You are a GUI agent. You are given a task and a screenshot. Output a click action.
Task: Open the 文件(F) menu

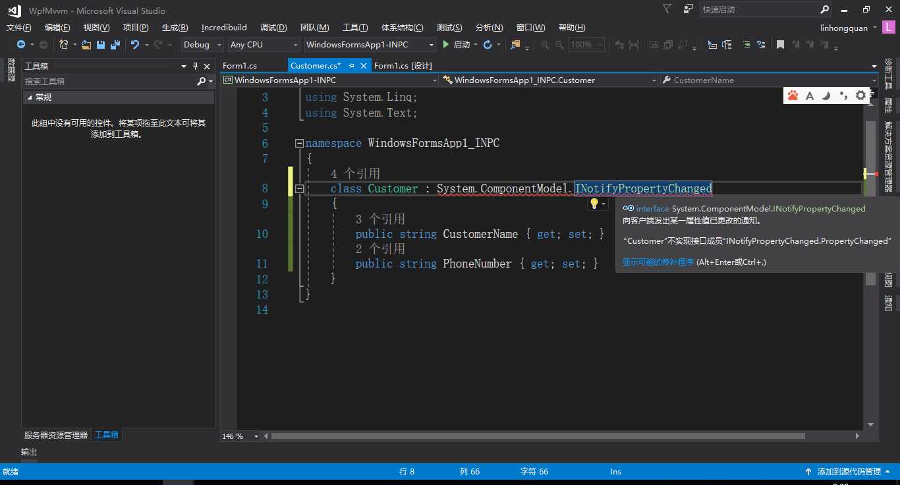(x=18, y=27)
